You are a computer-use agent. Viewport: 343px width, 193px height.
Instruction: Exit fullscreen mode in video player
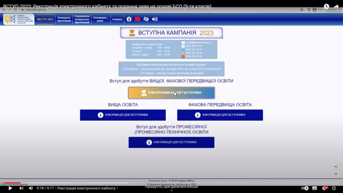(334, 188)
